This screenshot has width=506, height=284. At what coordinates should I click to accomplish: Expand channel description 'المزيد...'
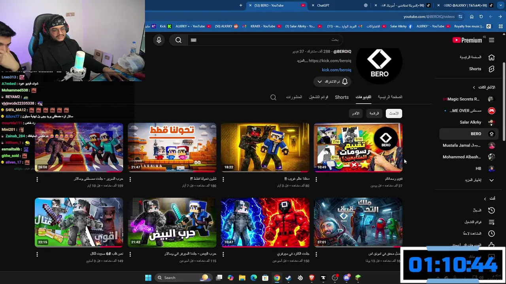click(x=302, y=61)
